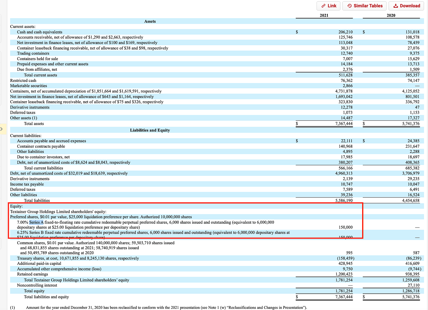428x310 pixels.
Task: Select Cash and cash equivalents row label
Action: pos(40,32)
